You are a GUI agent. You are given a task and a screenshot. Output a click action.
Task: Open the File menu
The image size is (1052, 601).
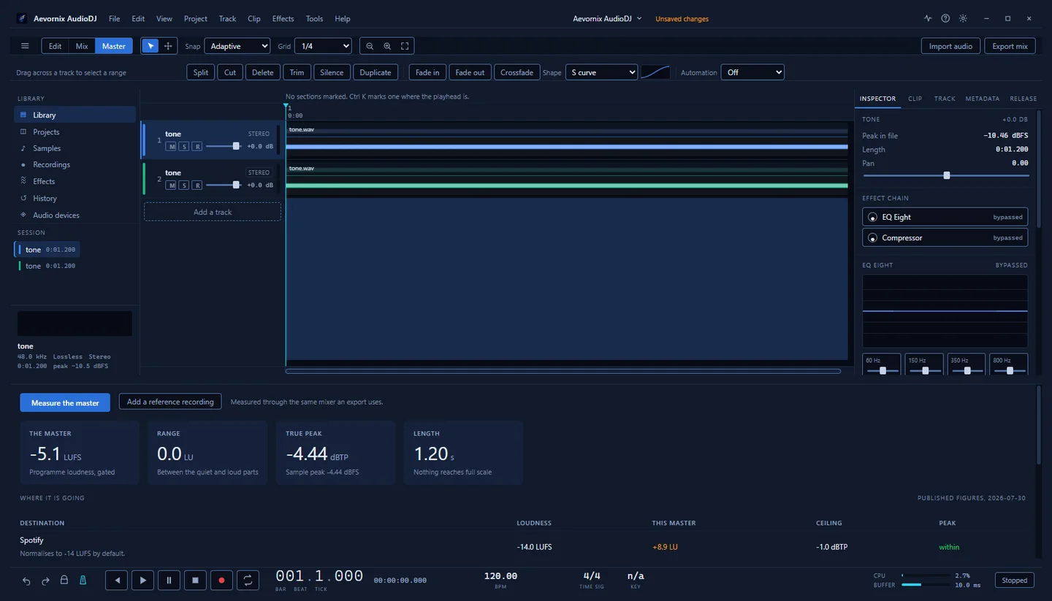tap(114, 18)
